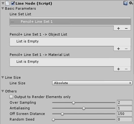Collapse the Line Size section
Viewport: 134px width, 124px height.
(x=3, y=77)
